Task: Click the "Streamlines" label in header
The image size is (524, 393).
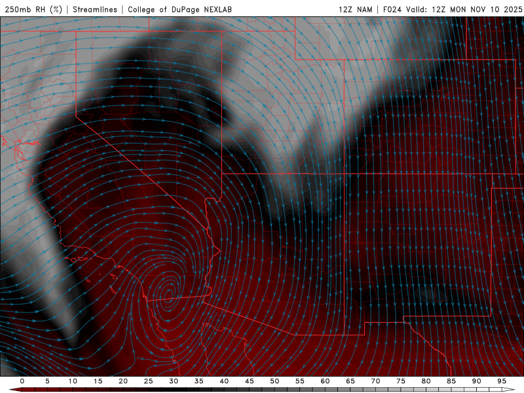Action: (x=95, y=9)
